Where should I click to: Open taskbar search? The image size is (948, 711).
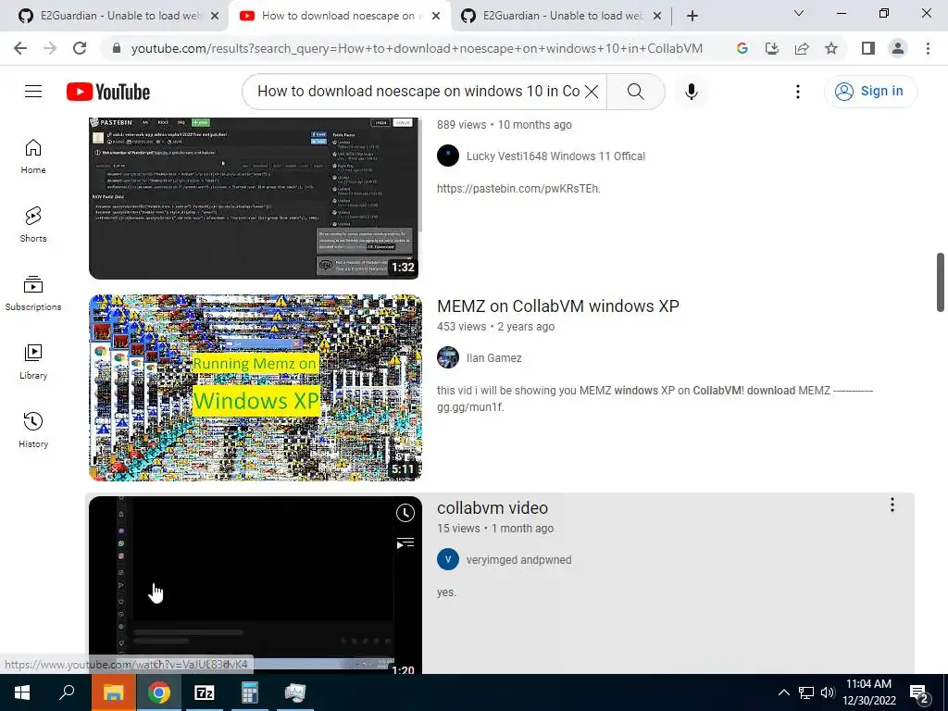67,692
